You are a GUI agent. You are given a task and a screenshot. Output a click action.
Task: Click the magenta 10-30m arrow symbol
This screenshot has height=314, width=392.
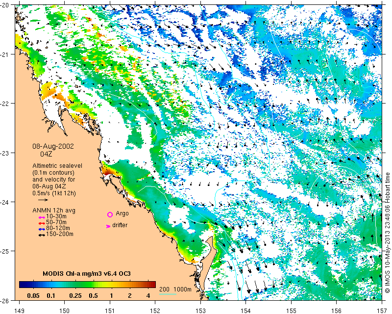coord(42,217)
